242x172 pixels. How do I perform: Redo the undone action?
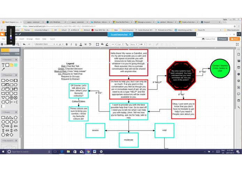29,45
